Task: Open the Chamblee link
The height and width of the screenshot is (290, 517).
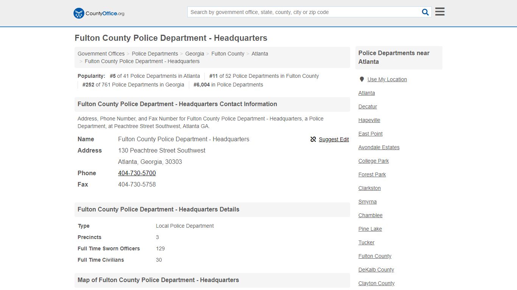Action: coord(371,215)
